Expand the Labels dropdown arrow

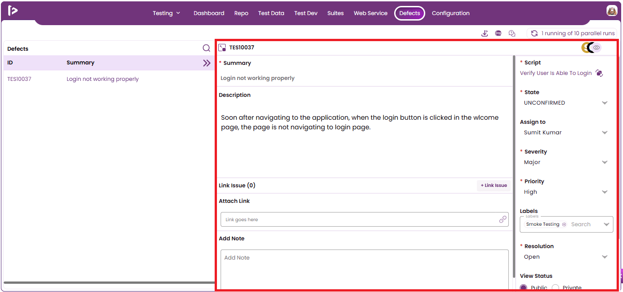click(x=606, y=224)
